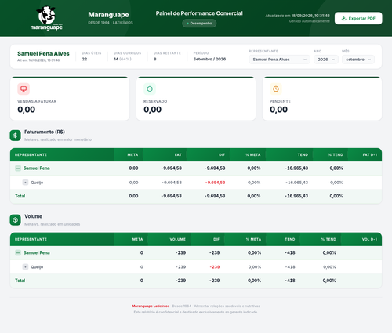
Task: Click the VOL D-1 column header
Action: point(369,239)
